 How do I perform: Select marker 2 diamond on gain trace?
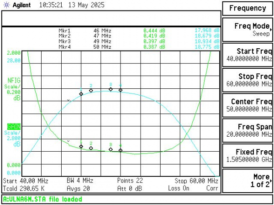91,91
